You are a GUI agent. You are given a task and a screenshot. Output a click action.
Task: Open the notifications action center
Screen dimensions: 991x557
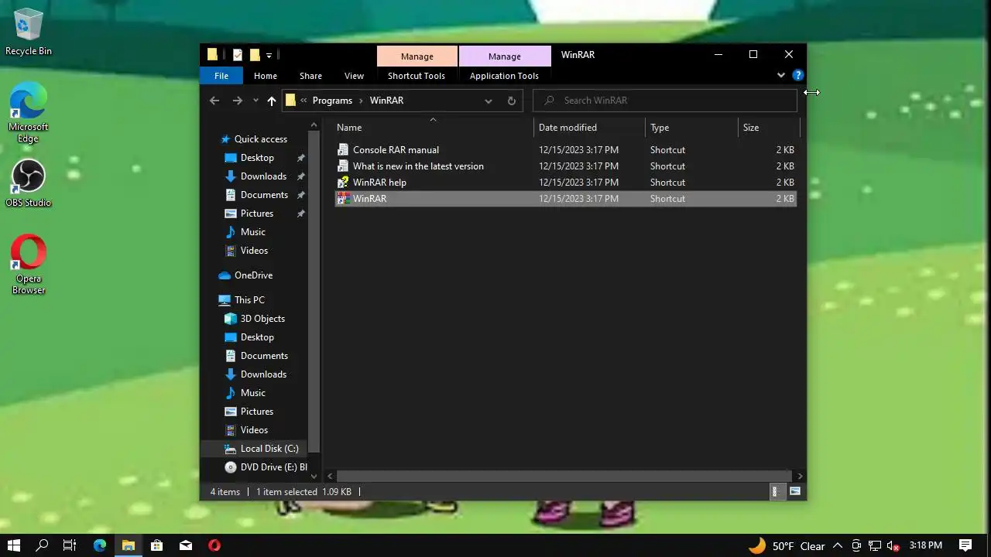pyautogui.click(x=965, y=545)
